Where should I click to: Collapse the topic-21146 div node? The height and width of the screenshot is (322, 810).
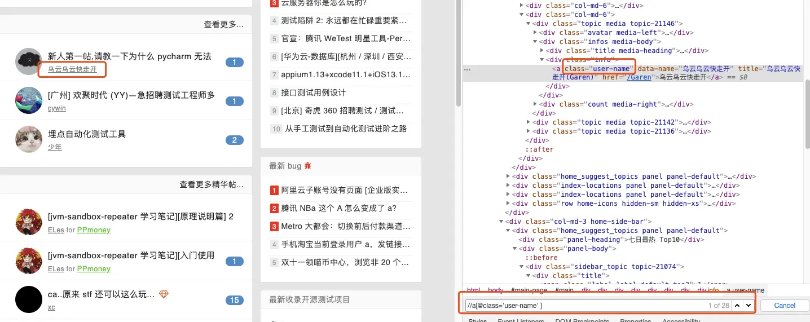point(529,23)
